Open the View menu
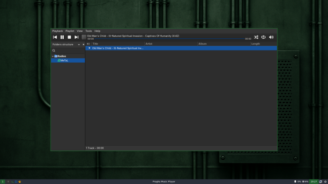The image size is (328, 184). pos(80,31)
